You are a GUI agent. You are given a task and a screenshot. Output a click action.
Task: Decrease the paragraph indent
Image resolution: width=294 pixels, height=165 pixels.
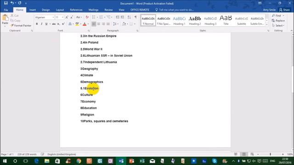[118, 17]
